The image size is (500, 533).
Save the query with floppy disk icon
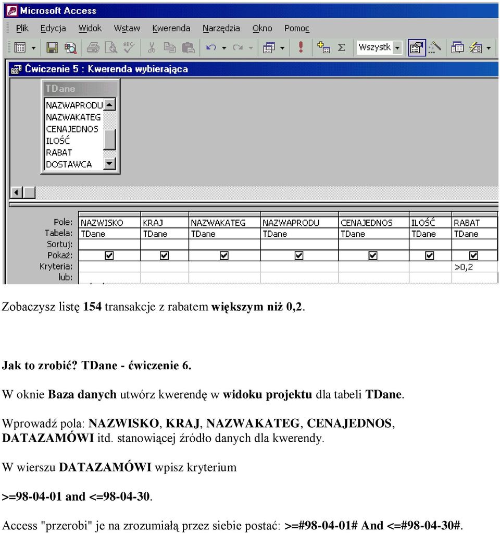pos(52,47)
